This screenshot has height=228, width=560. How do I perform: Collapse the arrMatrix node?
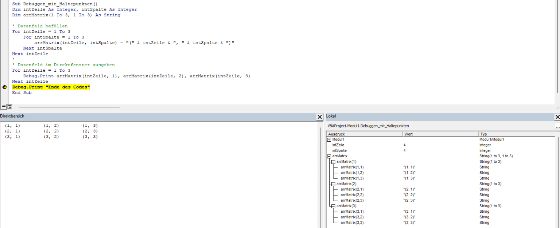(329, 156)
